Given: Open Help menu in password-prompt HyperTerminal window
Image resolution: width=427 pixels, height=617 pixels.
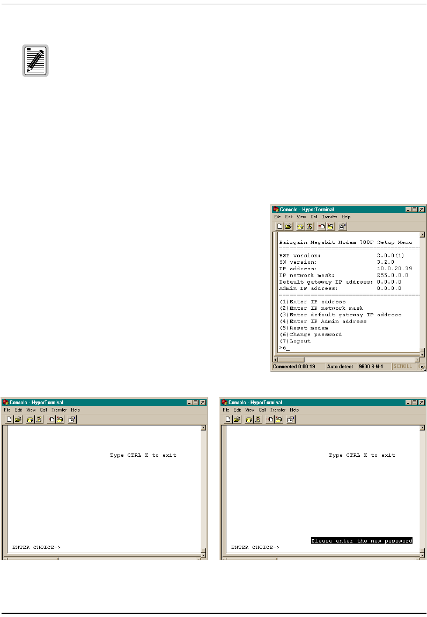Looking at the screenshot, I should pyautogui.click(x=295, y=410).
